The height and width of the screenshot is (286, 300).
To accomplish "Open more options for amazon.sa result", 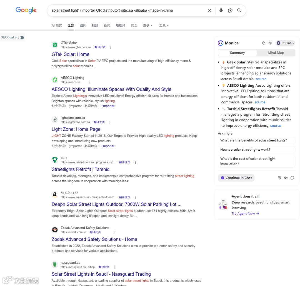I will 135,197.
